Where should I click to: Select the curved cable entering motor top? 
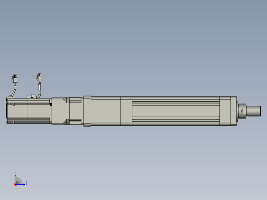tap(39, 90)
